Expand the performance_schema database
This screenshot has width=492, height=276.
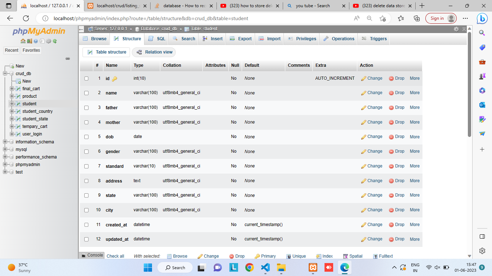tap(5, 157)
